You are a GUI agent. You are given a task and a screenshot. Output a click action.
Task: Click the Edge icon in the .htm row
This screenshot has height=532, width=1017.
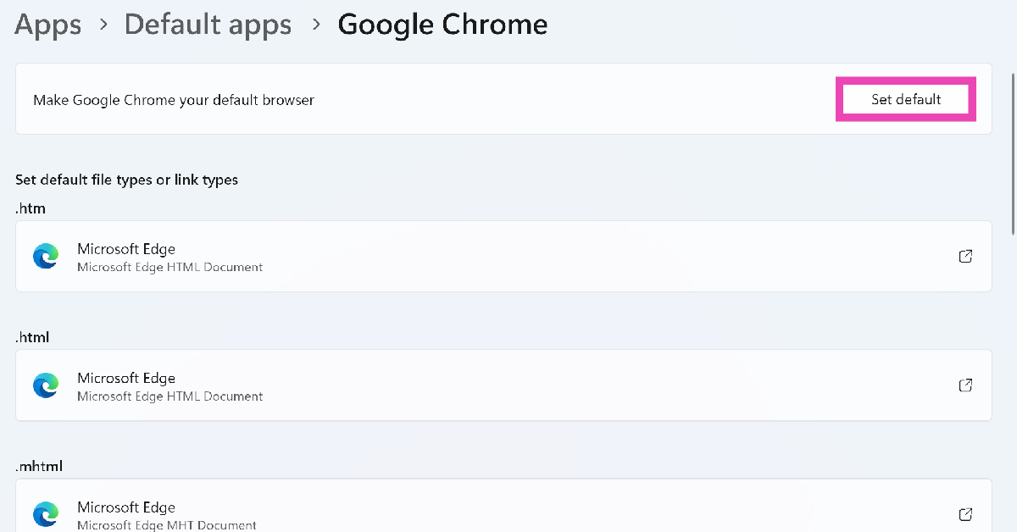[46, 257]
